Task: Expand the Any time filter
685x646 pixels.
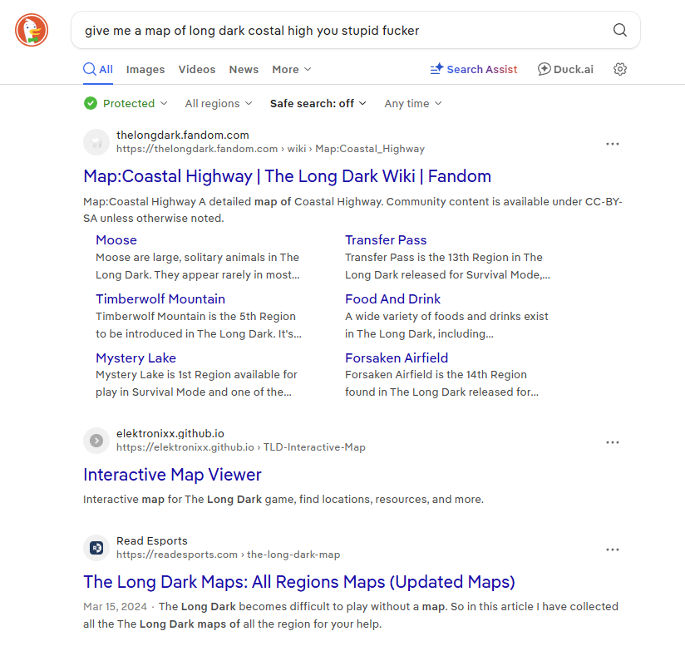Action: coord(412,103)
